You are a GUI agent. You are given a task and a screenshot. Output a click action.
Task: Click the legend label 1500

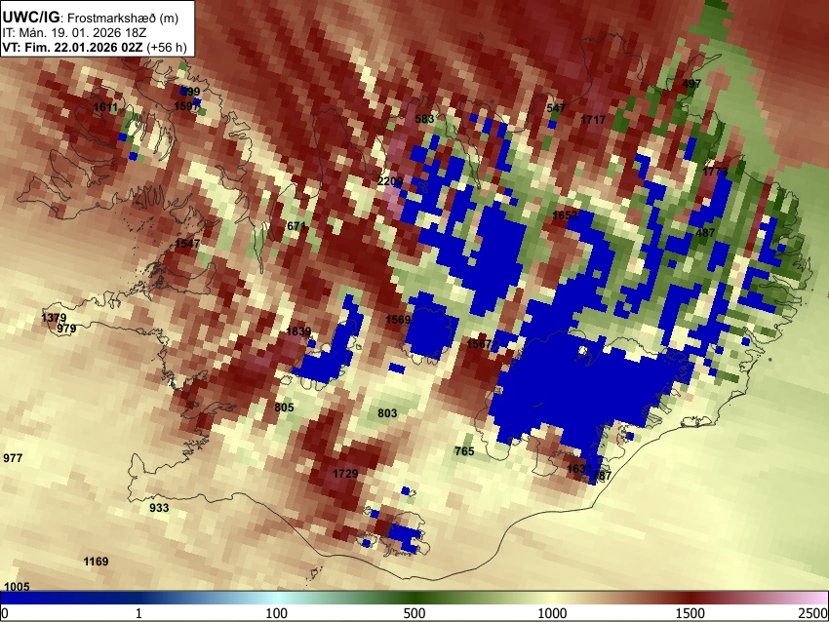[691, 613]
